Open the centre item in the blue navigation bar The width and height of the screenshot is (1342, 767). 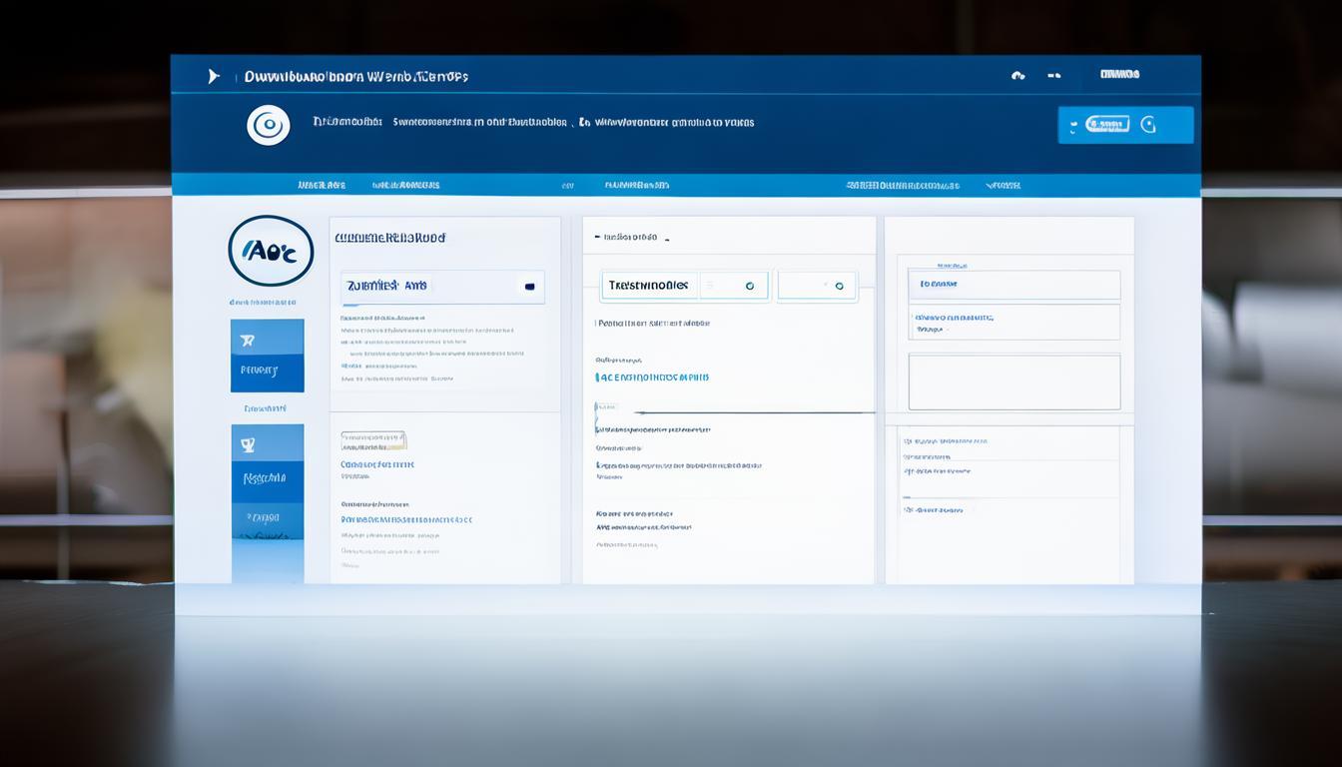click(636, 185)
